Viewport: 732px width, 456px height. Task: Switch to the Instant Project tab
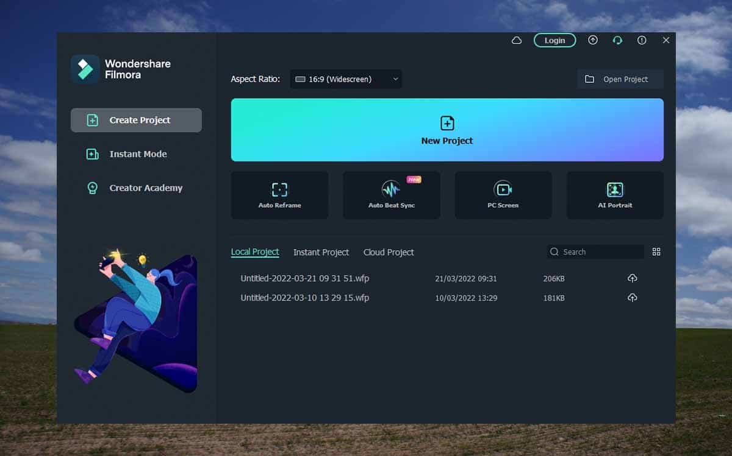point(321,252)
